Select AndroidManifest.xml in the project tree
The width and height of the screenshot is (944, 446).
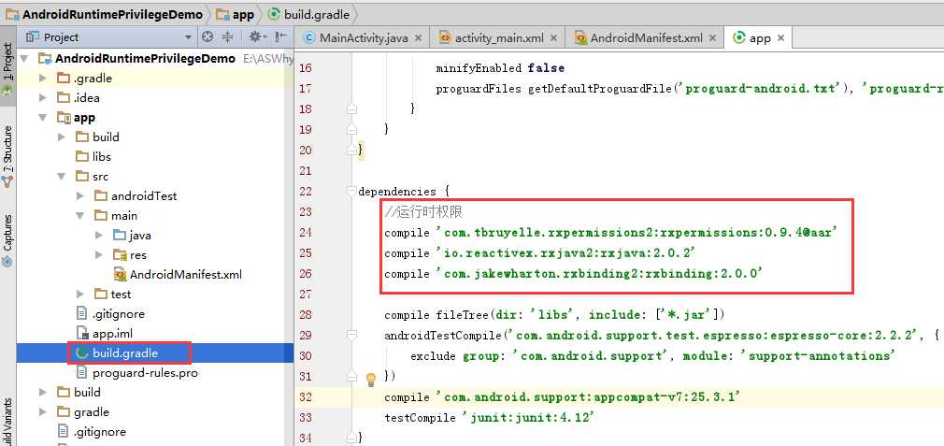(185, 275)
